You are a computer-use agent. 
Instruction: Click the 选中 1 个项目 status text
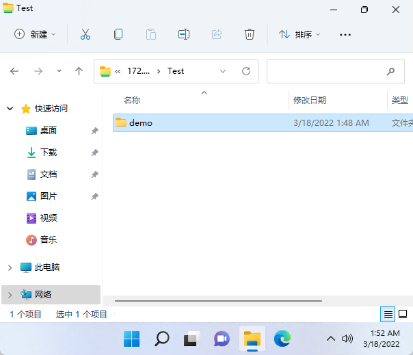click(x=81, y=314)
